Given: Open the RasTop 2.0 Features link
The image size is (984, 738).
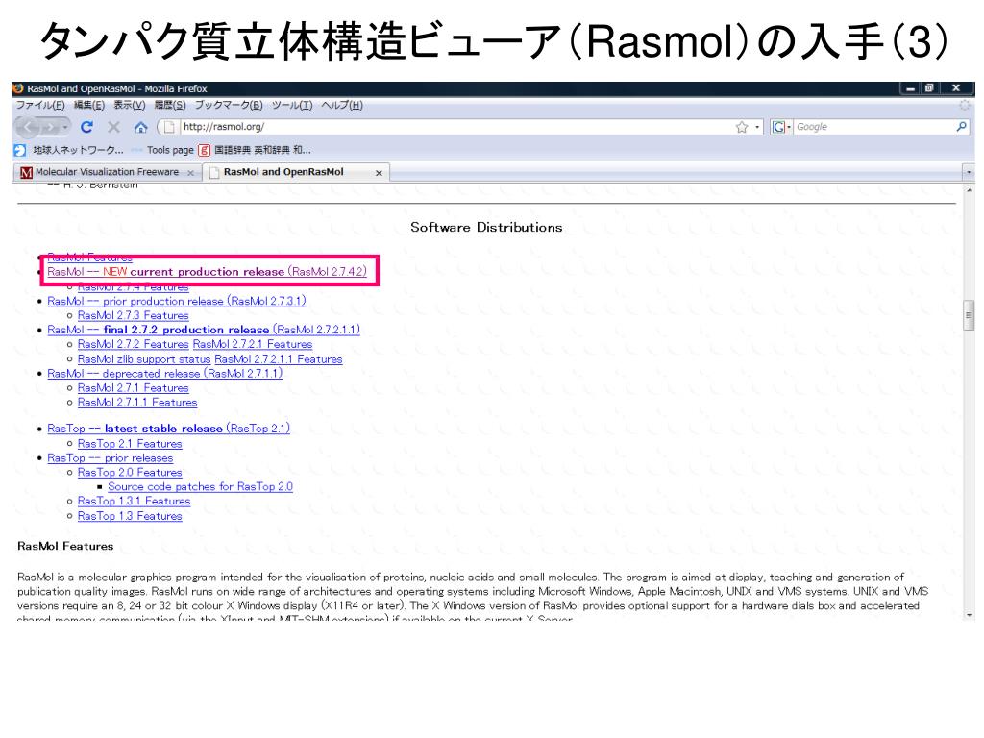Looking at the screenshot, I should click(130, 473).
